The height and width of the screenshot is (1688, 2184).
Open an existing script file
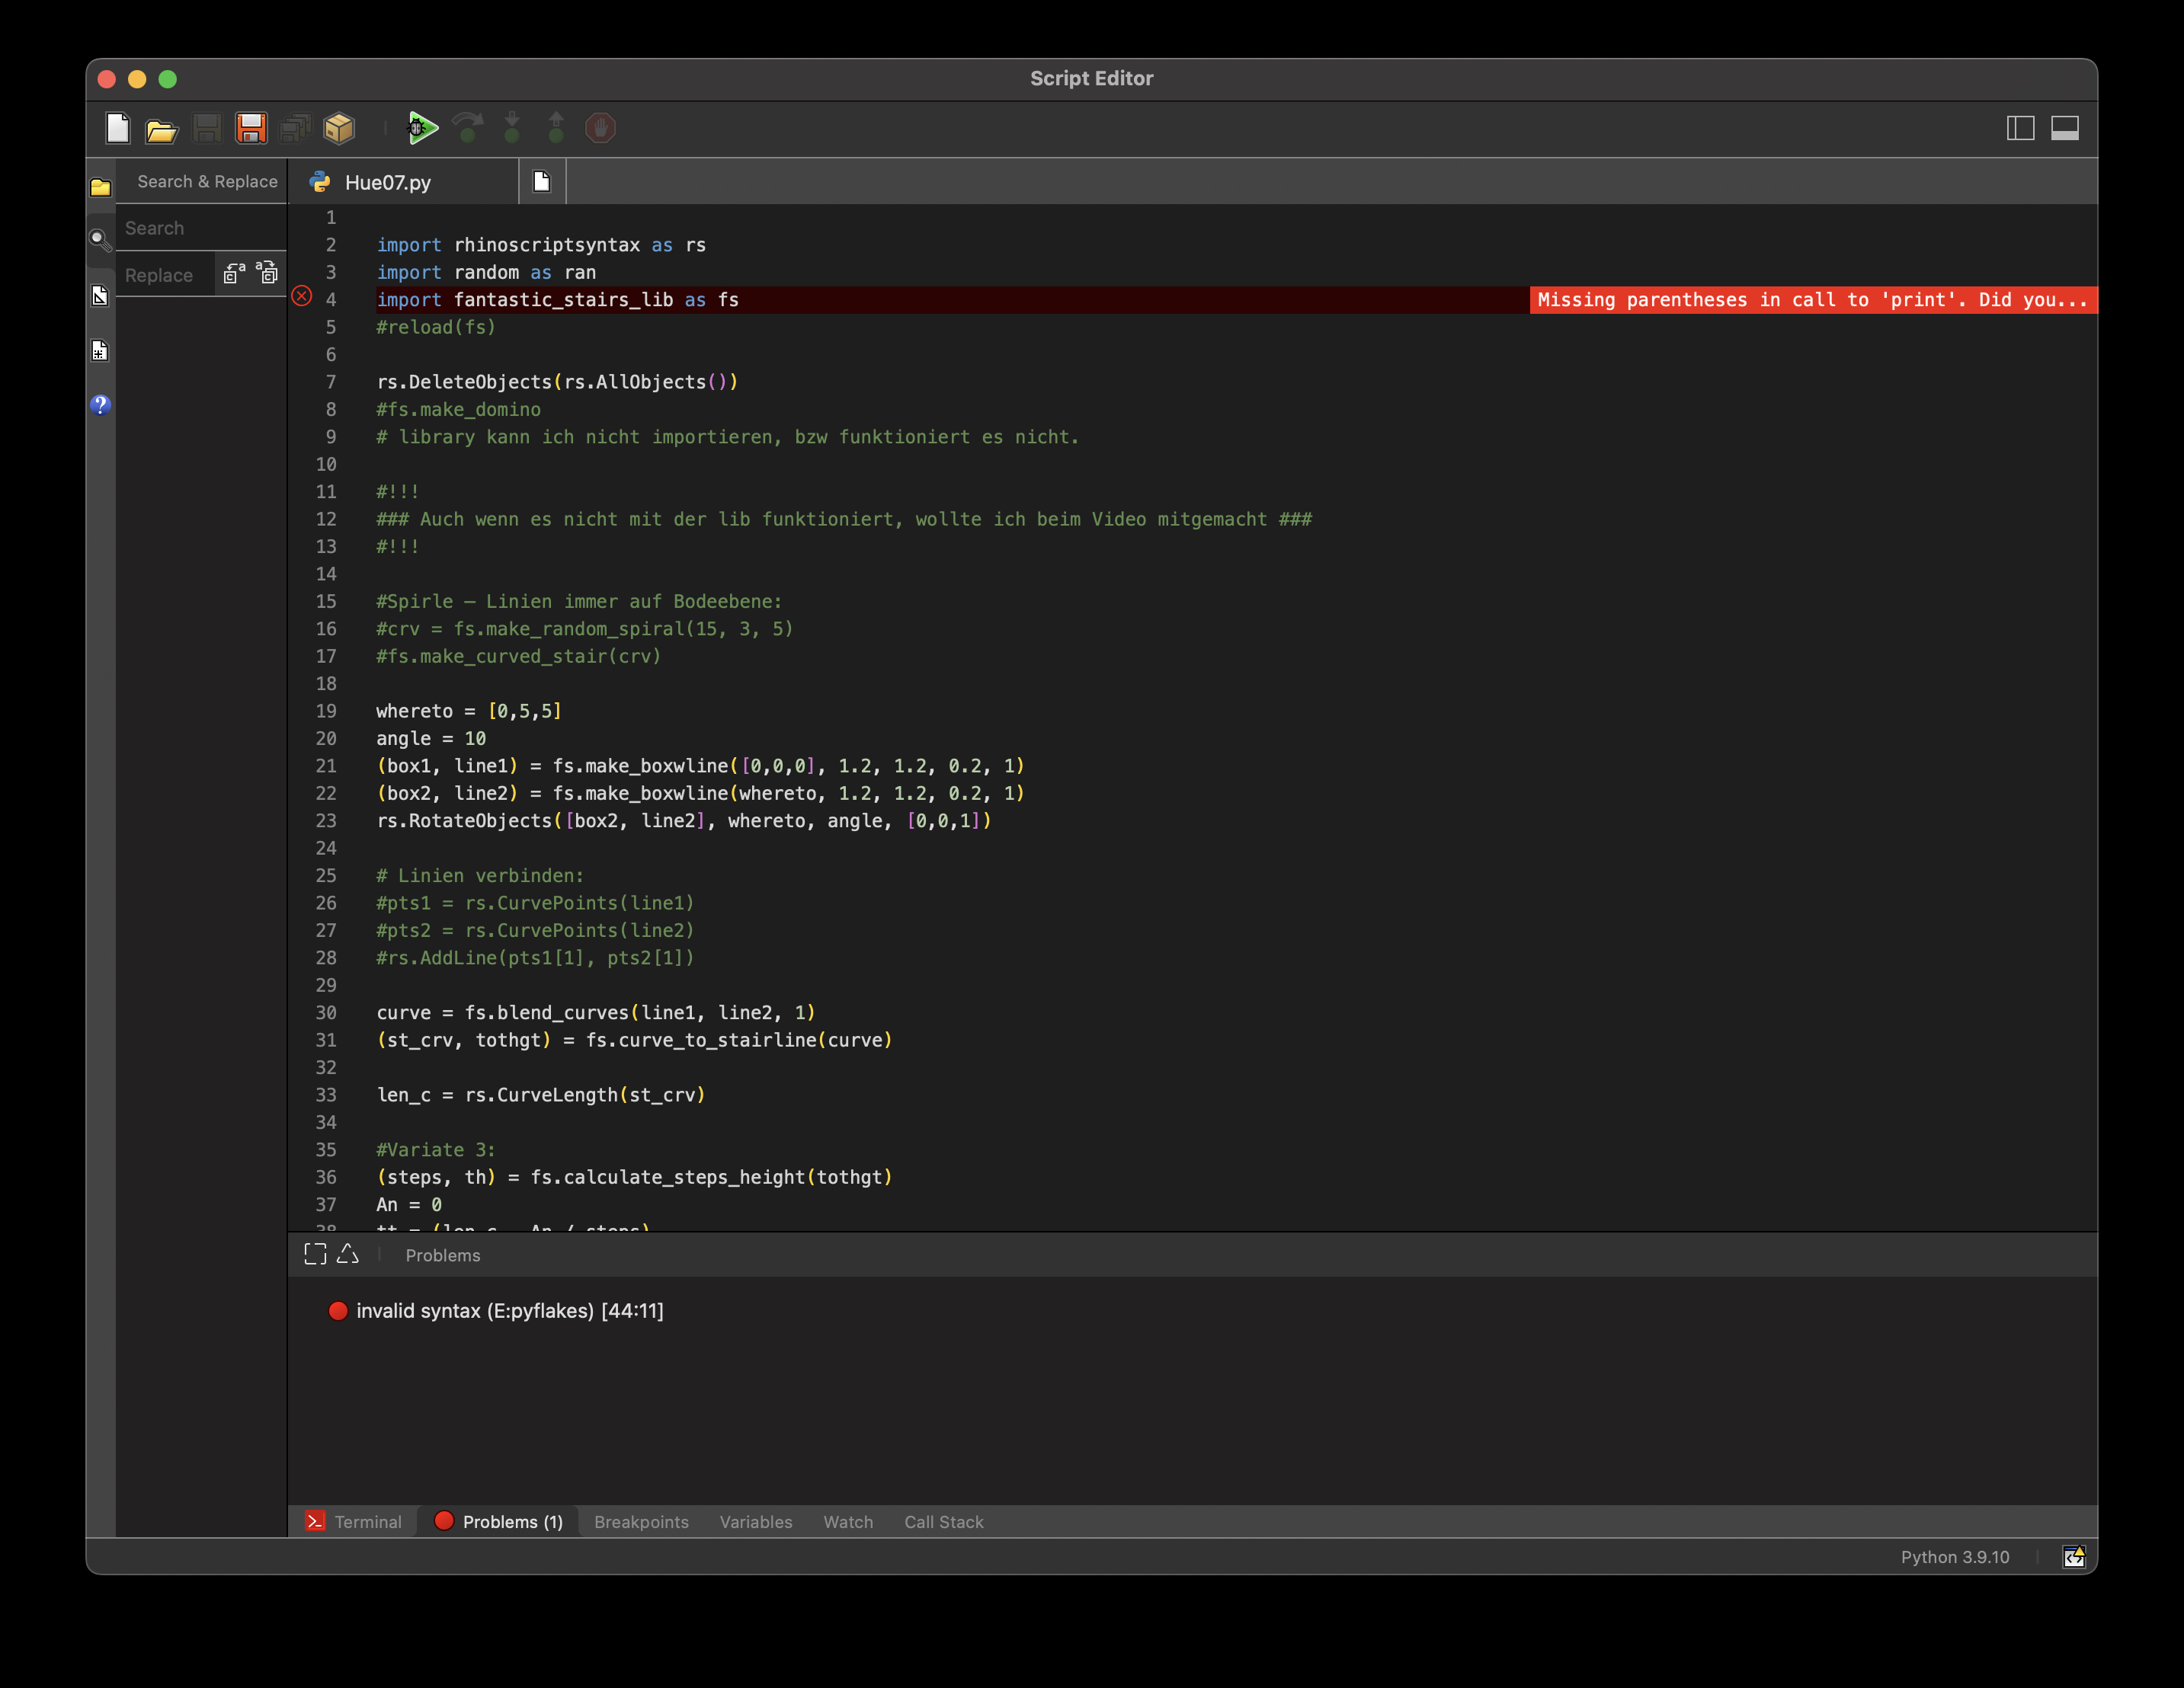point(161,128)
